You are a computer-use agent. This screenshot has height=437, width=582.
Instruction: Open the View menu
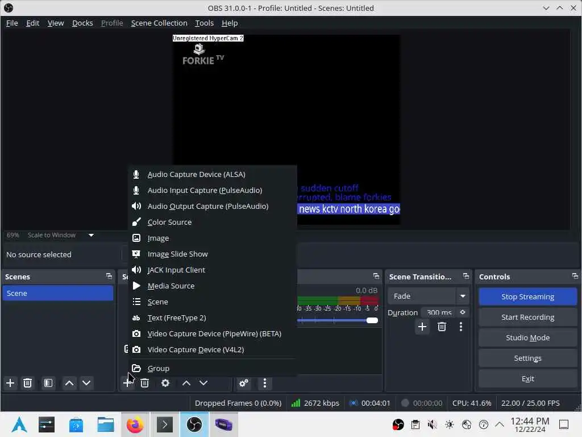[56, 23]
